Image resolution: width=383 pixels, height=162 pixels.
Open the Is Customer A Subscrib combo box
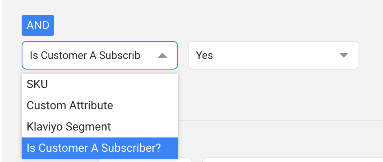[100, 55]
